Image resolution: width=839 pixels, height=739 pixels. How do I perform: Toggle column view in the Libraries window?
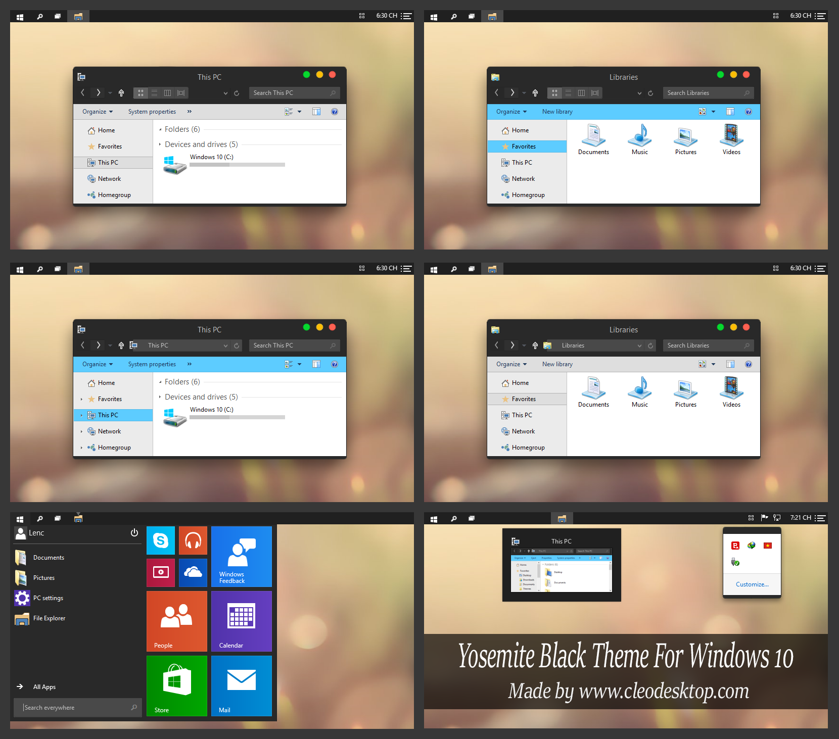point(581,93)
